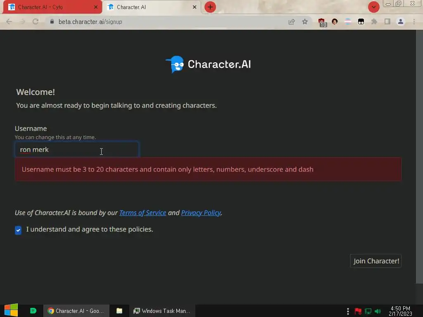Open a new tab with plus button
The image size is (423, 317).
coord(210,7)
